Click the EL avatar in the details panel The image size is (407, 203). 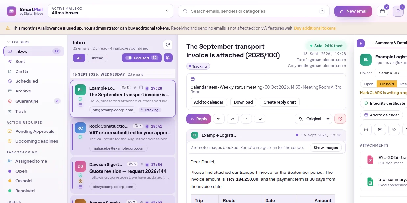tap(366, 60)
